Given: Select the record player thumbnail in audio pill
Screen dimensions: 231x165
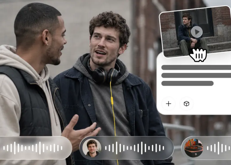Looking at the screenshot, I should pyautogui.click(x=194, y=148).
